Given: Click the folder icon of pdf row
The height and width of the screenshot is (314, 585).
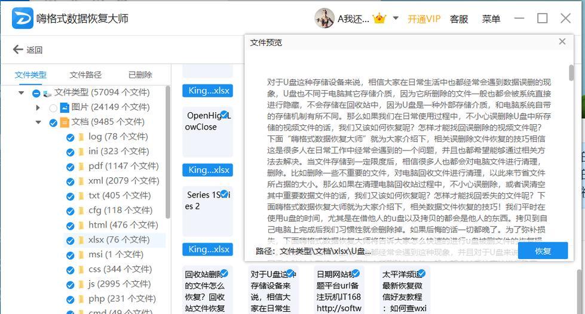Looking at the screenshot, I should (x=81, y=167).
